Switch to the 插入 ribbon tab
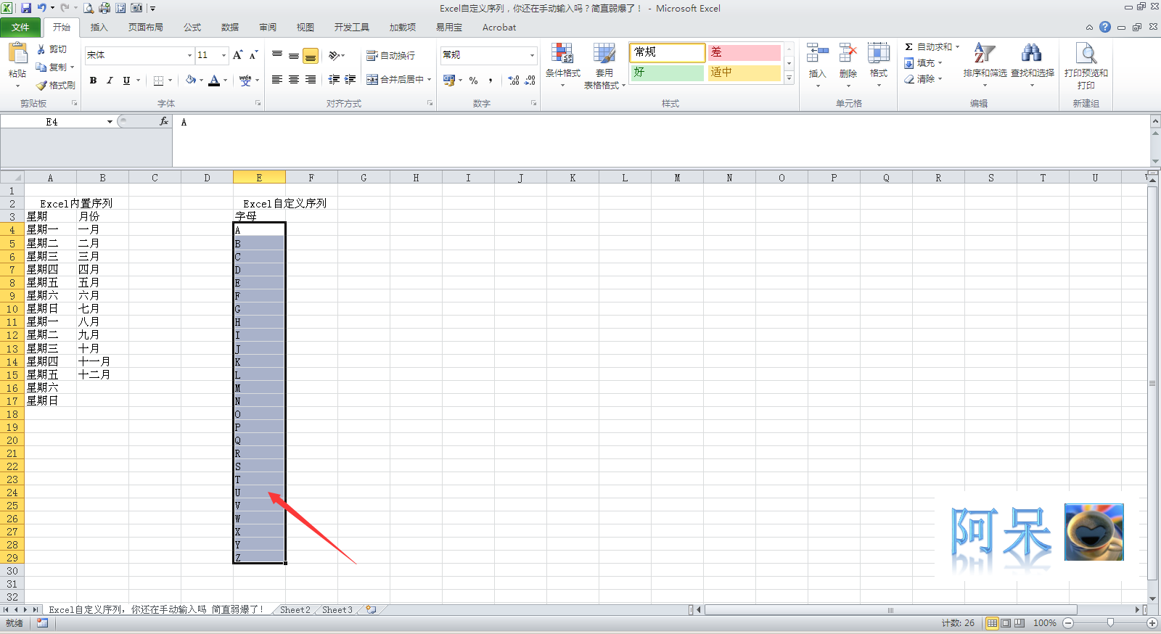The height and width of the screenshot is (634, 1161). (x=99, y=28)
